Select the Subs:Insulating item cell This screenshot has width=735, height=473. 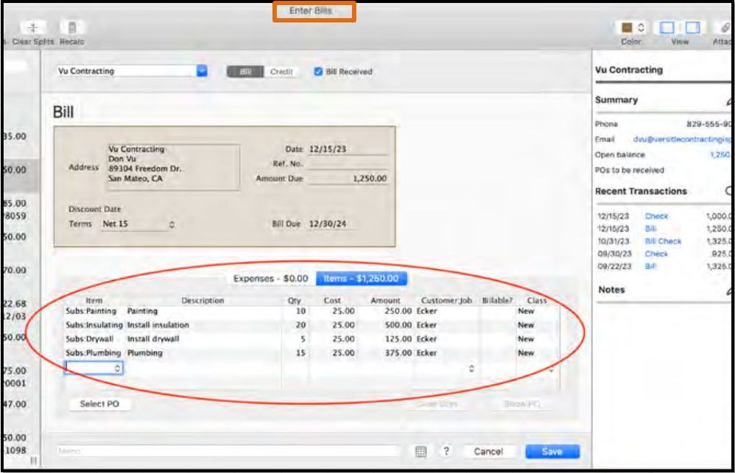94,325
